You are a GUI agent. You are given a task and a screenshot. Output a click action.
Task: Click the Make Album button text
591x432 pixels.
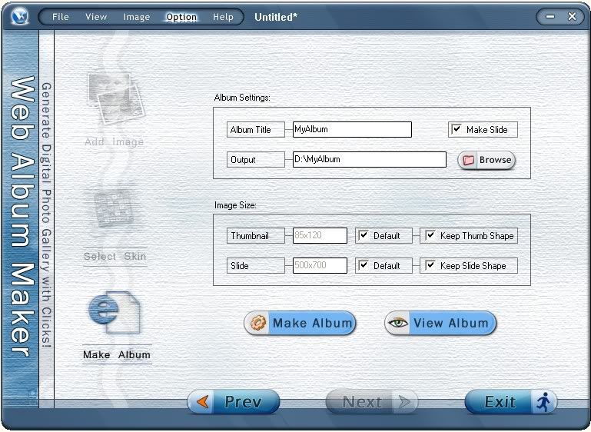click(x=312, y=323)
